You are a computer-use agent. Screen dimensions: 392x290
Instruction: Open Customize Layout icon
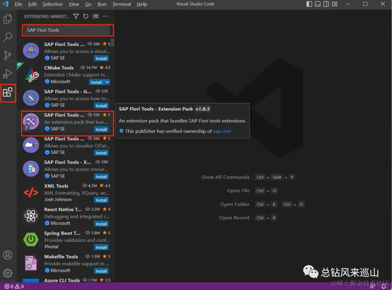click(x=335, y=4)
